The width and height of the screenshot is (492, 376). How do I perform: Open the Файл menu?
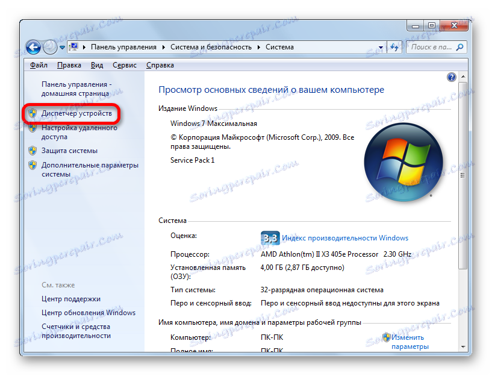[39, 65]
